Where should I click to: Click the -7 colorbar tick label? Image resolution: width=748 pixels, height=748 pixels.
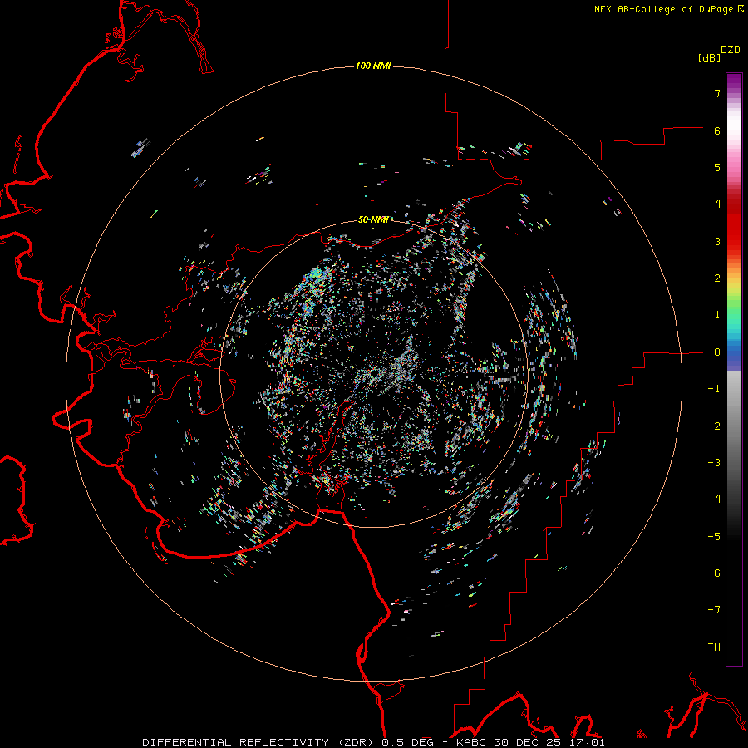[714, 610]
